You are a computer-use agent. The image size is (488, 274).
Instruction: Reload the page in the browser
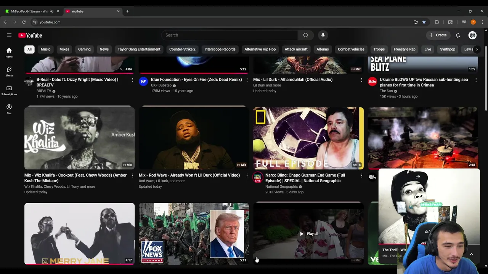coord(24,22)
